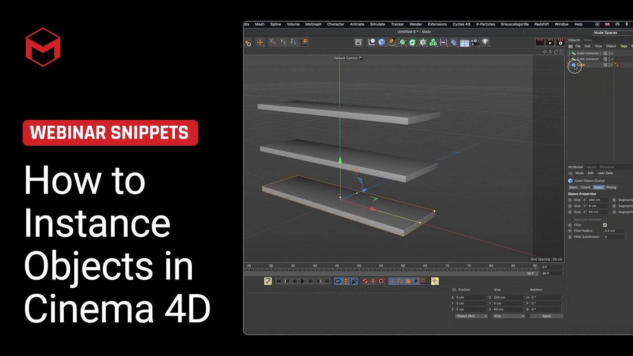Viewport: 633px width, 356px height.
Task: Click the Size . X 200 cm field
Action: (x=598, y=200)
